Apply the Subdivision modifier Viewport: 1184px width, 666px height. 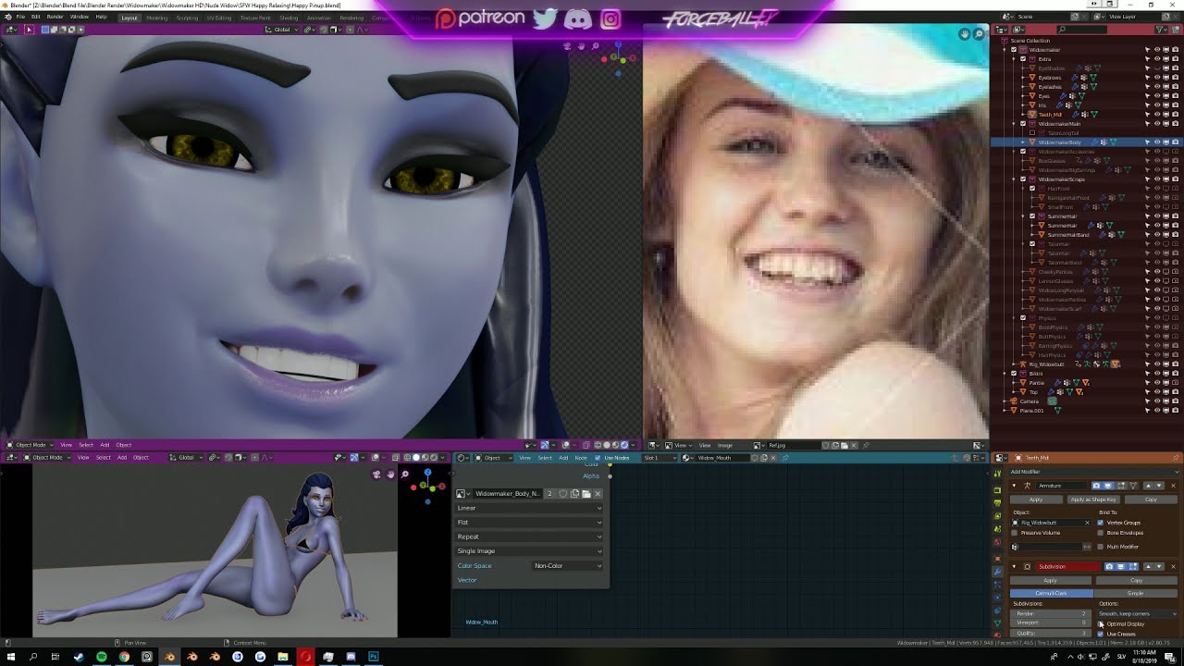pos(1050,581)
